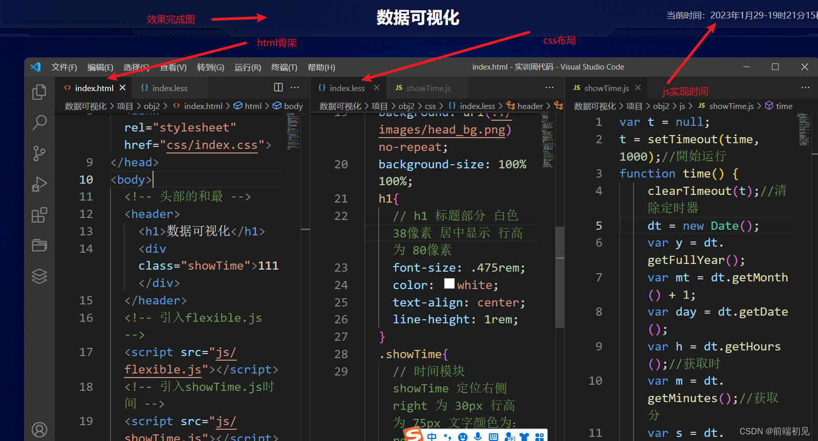Switch to index.html tab in first group
Viewport: 818px width, 441px height.
[x=94, y=88]
